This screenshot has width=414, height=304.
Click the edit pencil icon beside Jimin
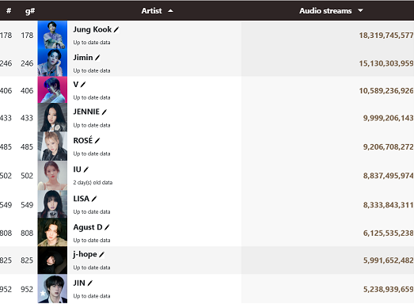(x=97, y=58)
